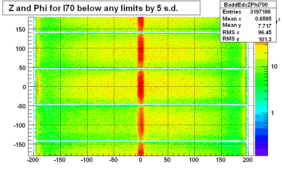Click the color scale label 10
282x173 pixels.
(274, 67)
